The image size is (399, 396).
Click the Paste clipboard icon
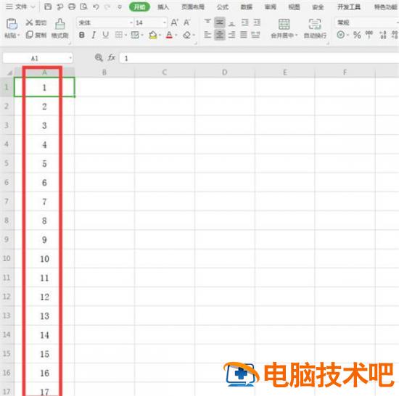pos(12,24)
